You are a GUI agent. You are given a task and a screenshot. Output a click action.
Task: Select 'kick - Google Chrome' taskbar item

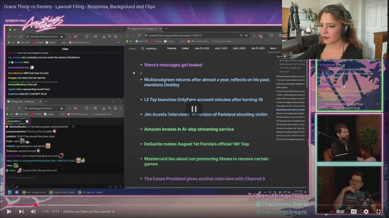[x=33, y=192]
